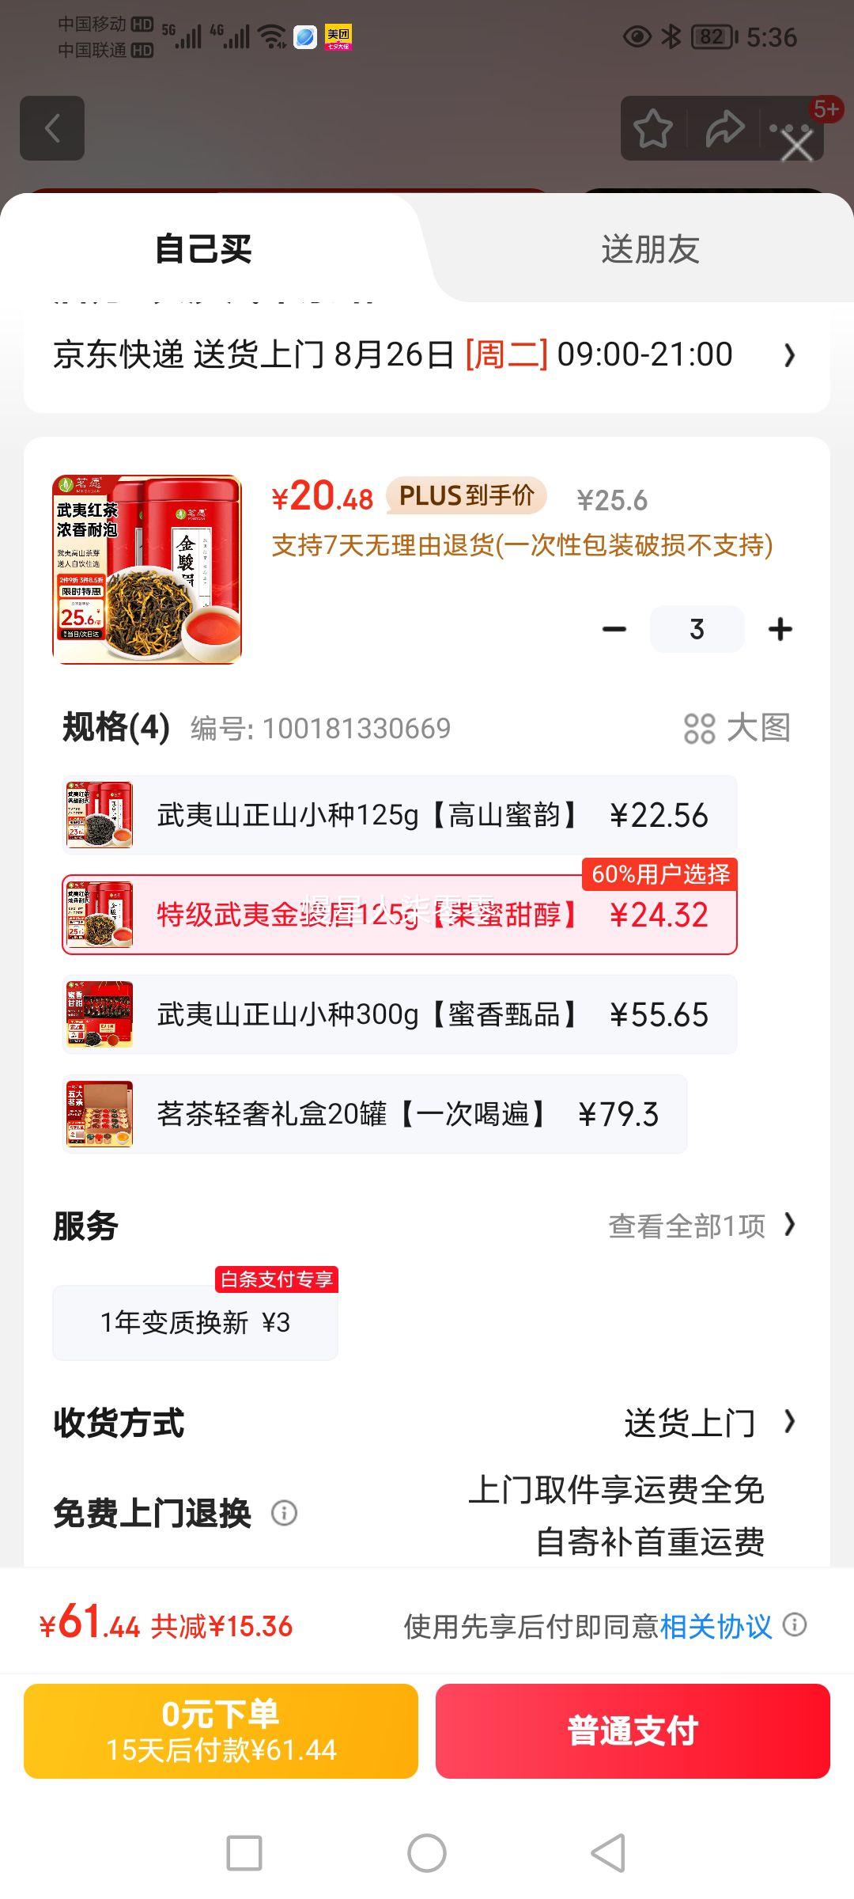Tap 0元下单 pay-later button

click(221, 1731)
